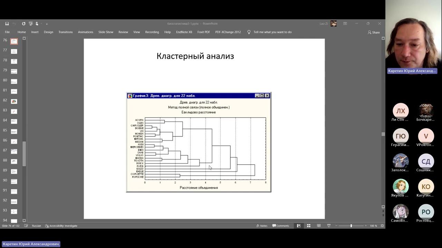This screenshot has height=248, width=442.
Task: Click the 100 % zoom level
Action: pyautogui.click(x=373, y=226)
